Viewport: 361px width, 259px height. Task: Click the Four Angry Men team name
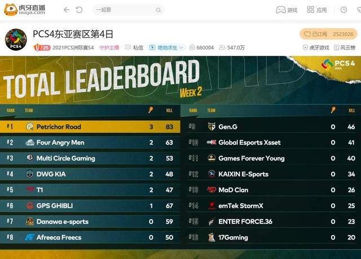(60, 143)
